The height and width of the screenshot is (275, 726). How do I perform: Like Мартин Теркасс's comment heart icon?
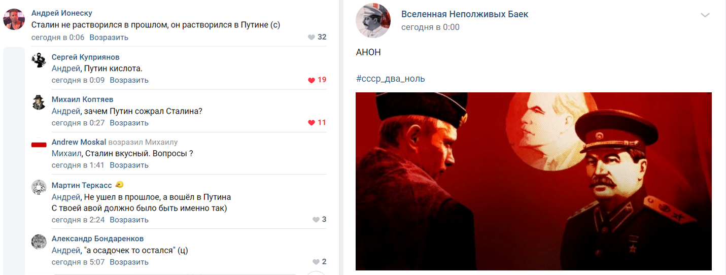[316, 220]
